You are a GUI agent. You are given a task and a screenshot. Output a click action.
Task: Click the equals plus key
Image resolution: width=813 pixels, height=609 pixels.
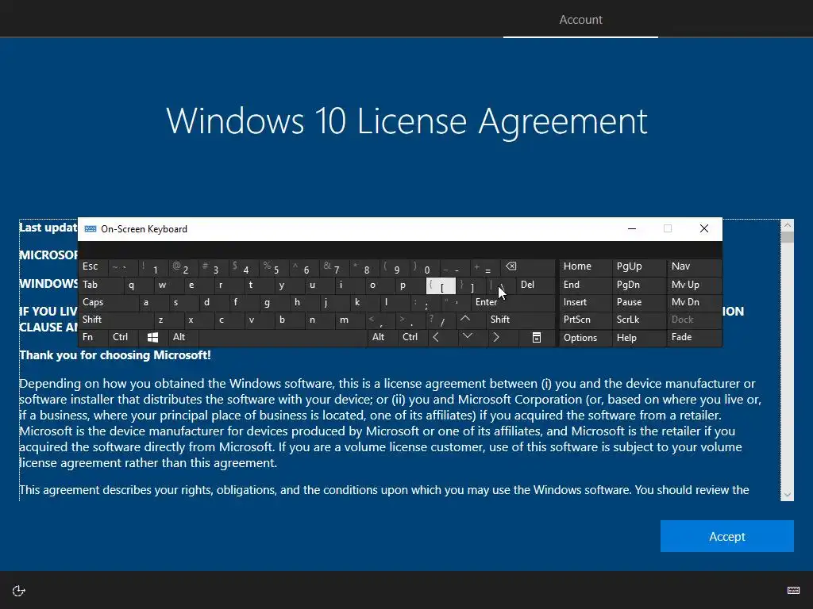pyautogui.click(x=485, y=267)
